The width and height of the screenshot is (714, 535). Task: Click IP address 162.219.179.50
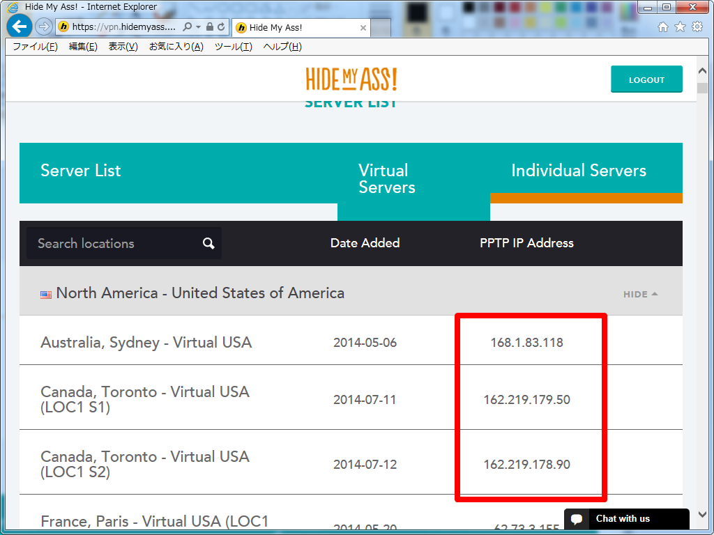click(x=527, y=399)
